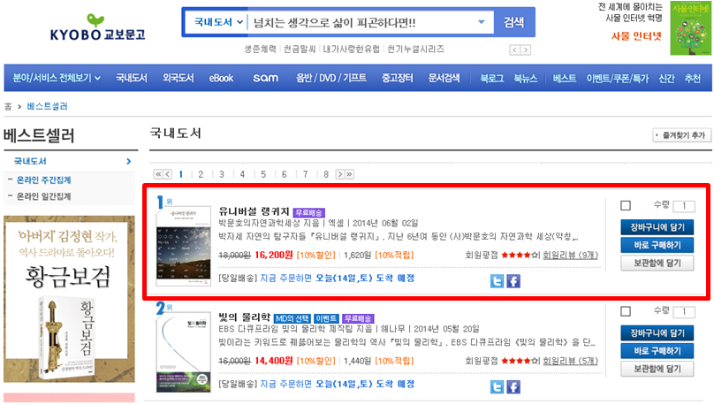Viewport: 714px width, 405px height.
Task: Save 빛의 물리학 to 보관함
Action: point(657,369)
